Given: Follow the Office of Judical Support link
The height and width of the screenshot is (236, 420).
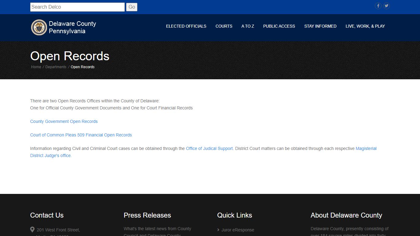Looking at the screenshot, I should tap(209, 148).
